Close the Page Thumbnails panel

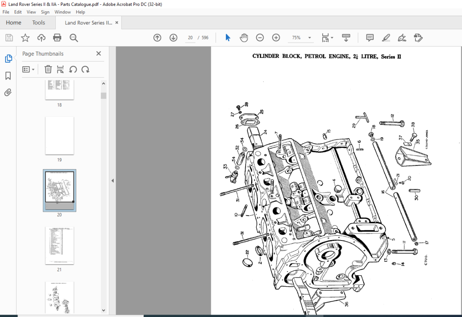tap(98, 53)
